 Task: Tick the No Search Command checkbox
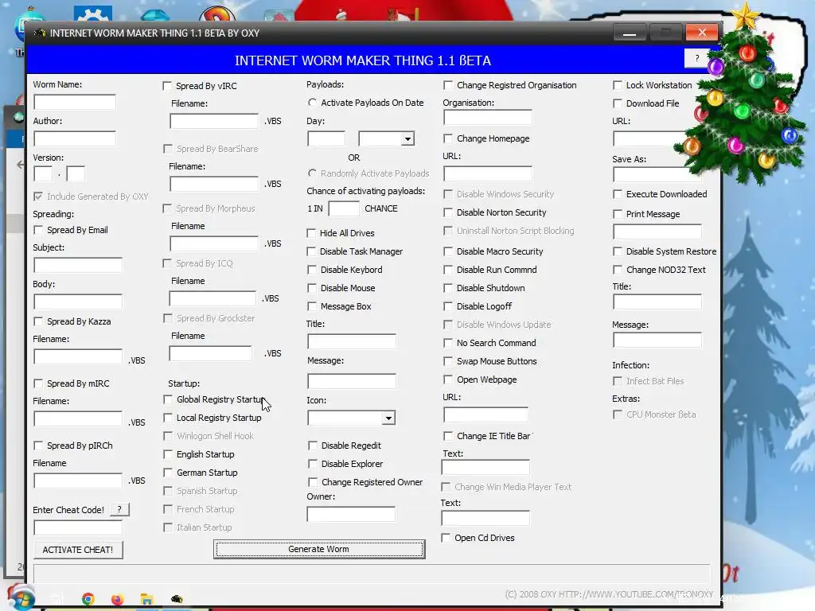point(447,343)
